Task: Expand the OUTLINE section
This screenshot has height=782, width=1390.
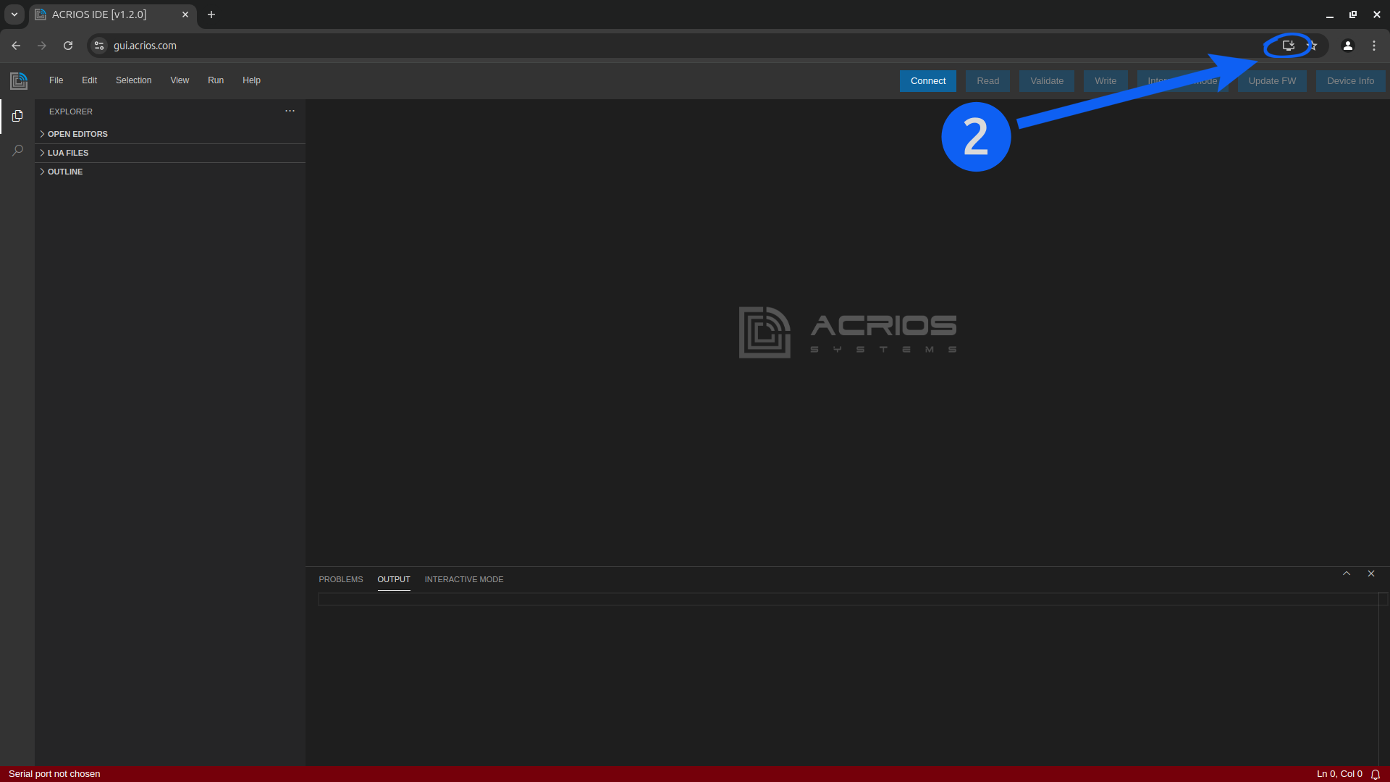Action: (x=64, y=172)
